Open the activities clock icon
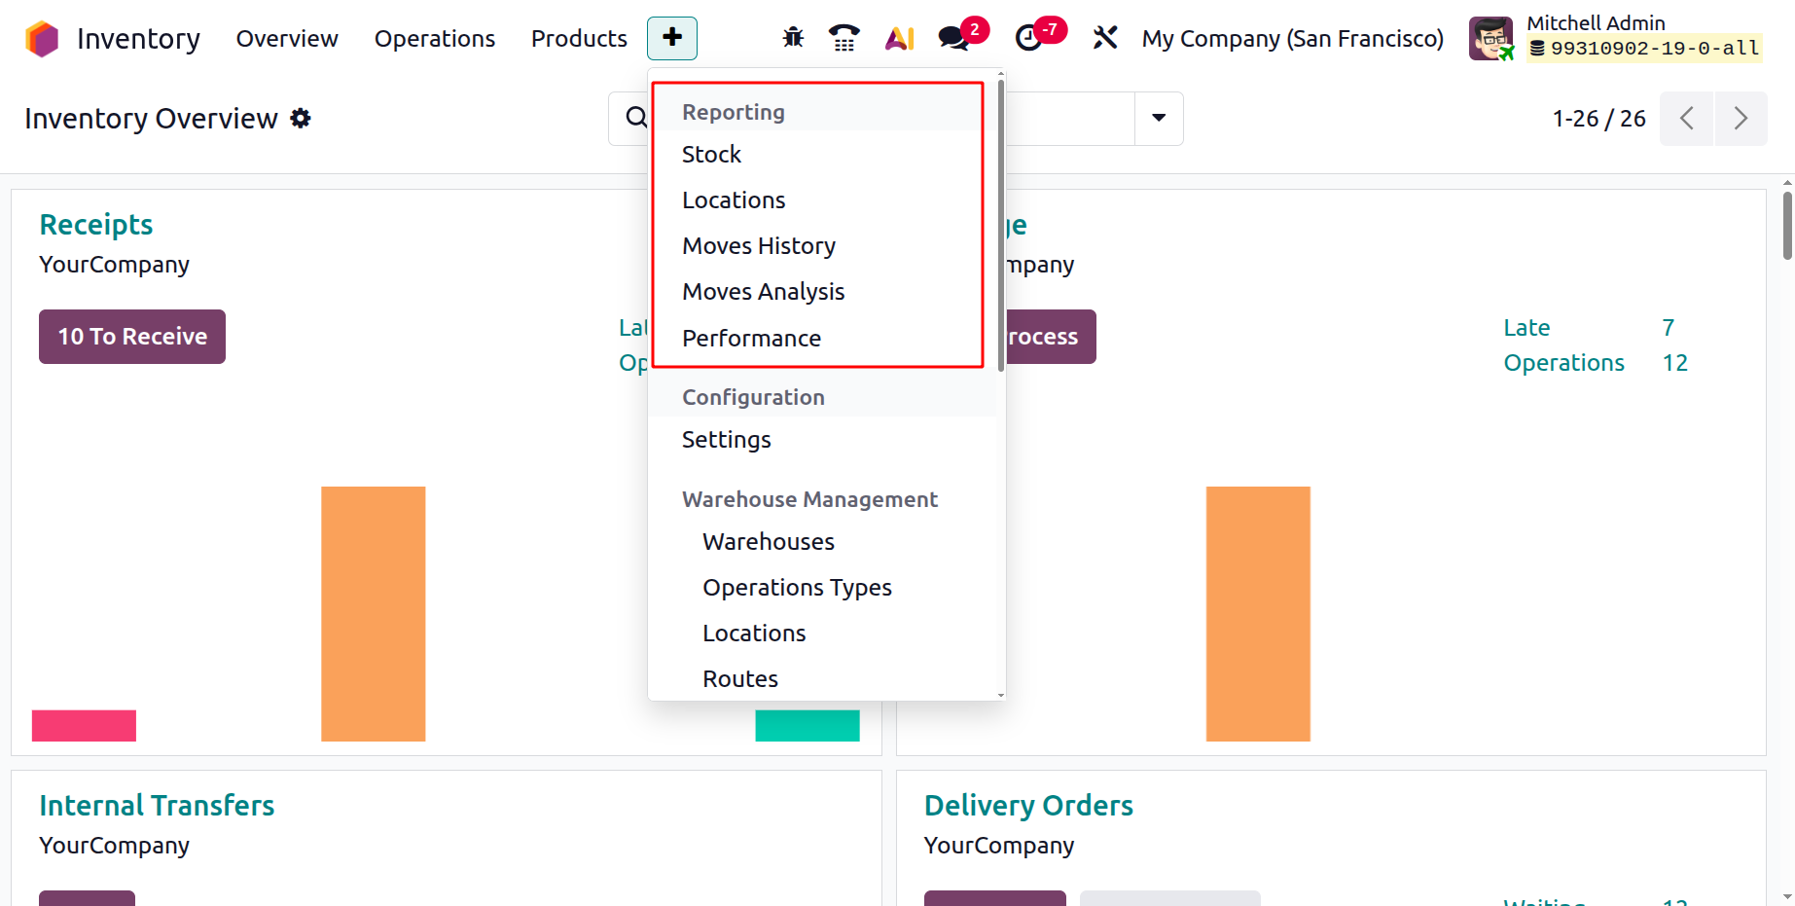This screenshot has width=1795, height=906. click(1030, 38)
